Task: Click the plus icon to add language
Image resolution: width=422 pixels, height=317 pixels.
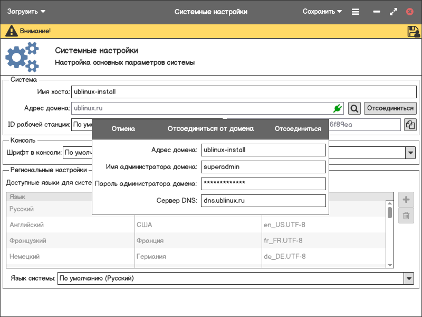Action: pos(406,200)
